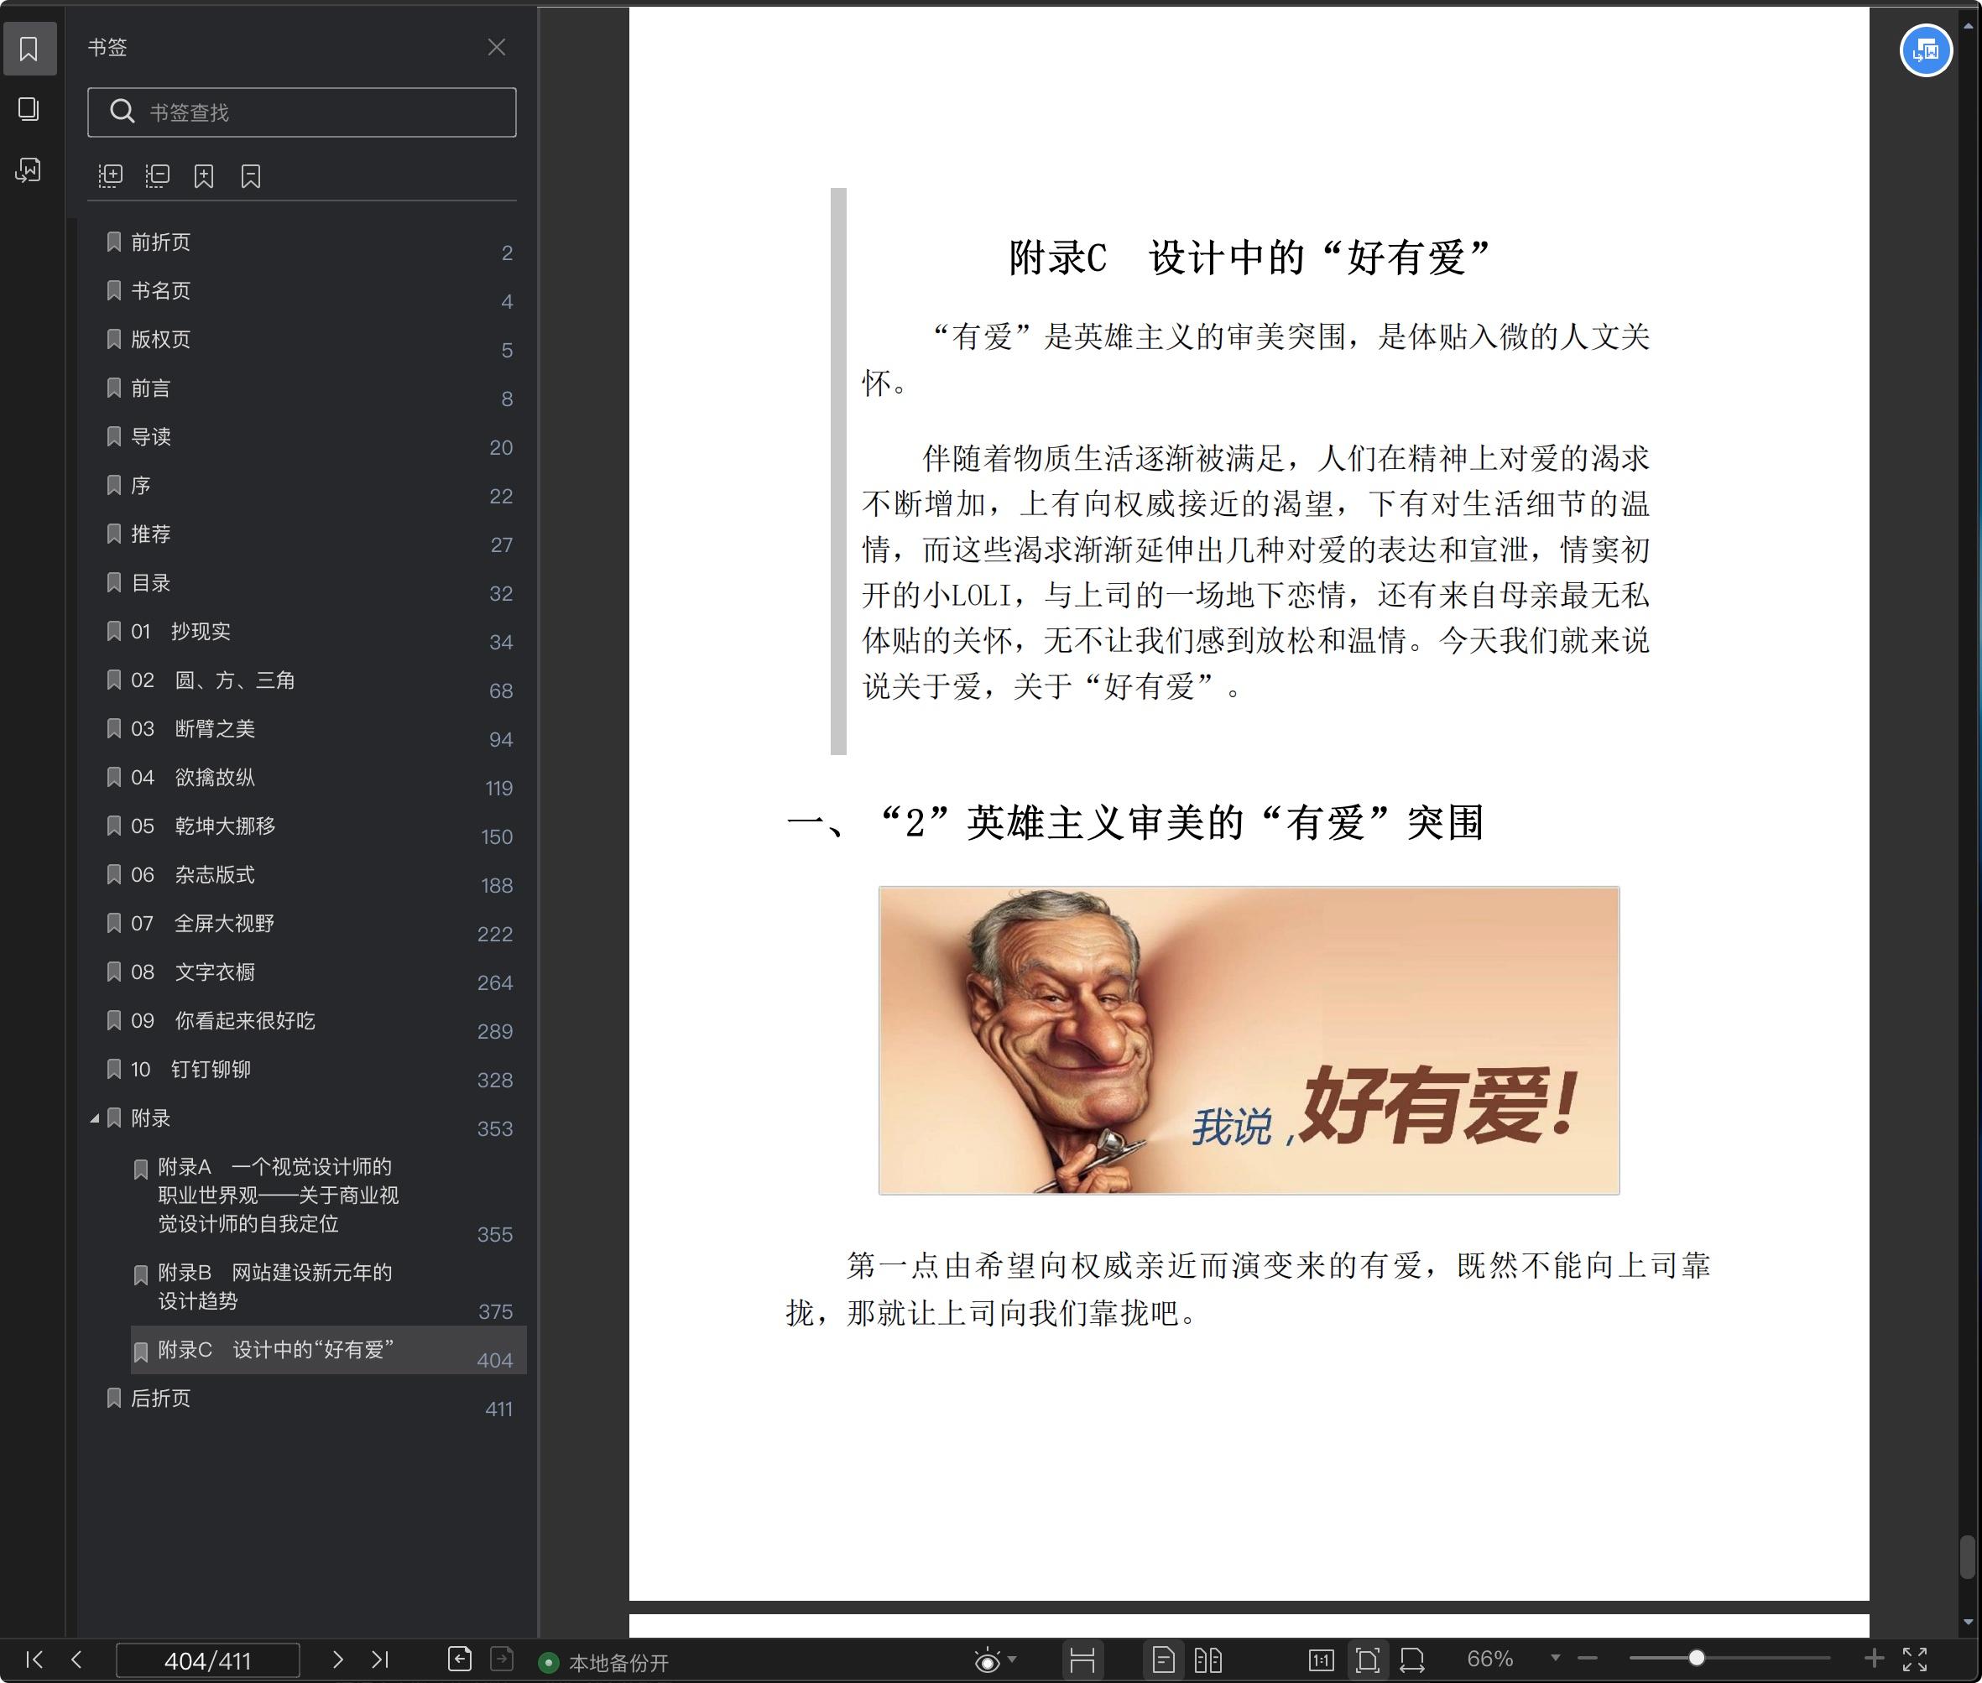The width and height of the screenshot is (1982, 1683).
Task: Open the bookmarks panel icon in sidebar
Action: [x=29, y=49]
